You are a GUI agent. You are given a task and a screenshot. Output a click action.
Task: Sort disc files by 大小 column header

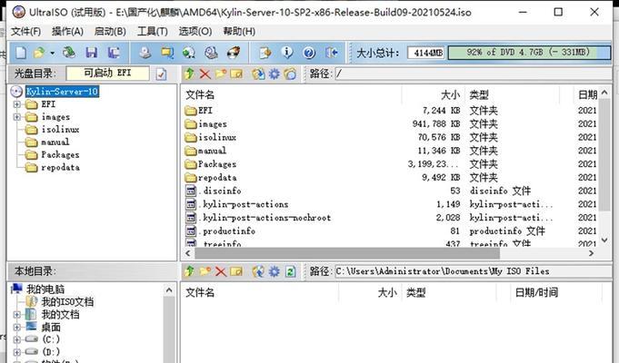coord(450,94)
